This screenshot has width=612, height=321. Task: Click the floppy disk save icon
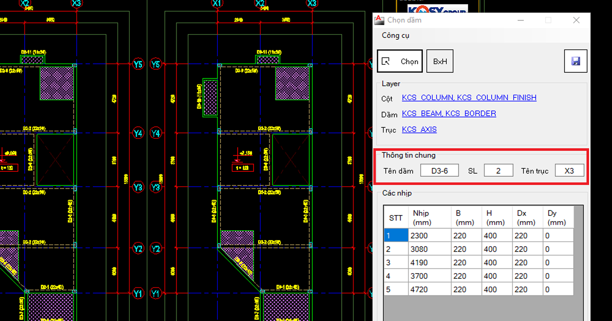[x=576, y=61]
